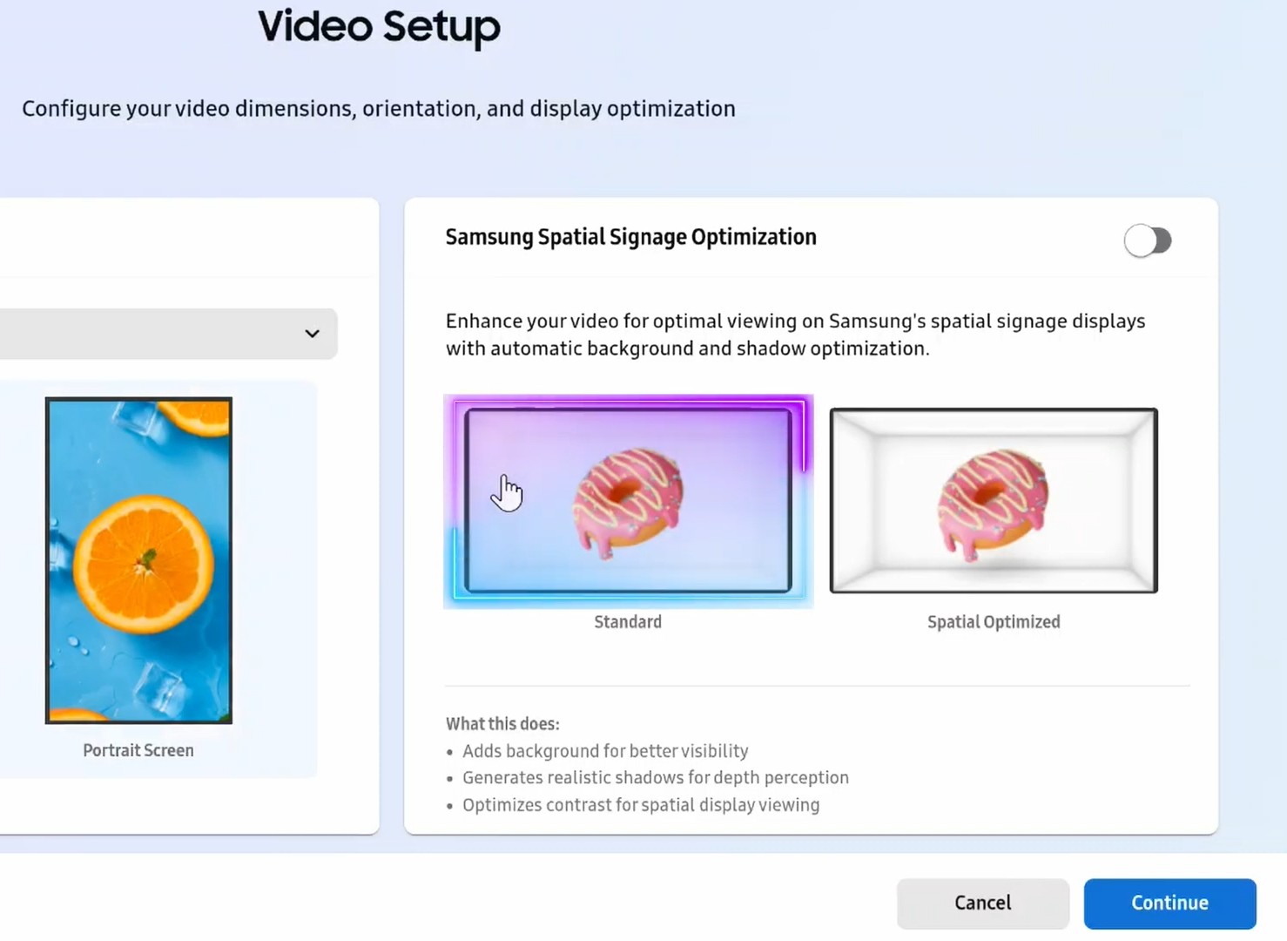
Task: Click 'Optimizes contrast for spatial display viewing' bullet
Action: (x=641, y=805)
